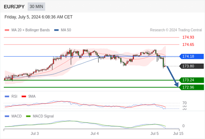The width and height of the screenshot is (205, 139).
Task: Click the MA 50 blue legend swatch
Action: 56,30
